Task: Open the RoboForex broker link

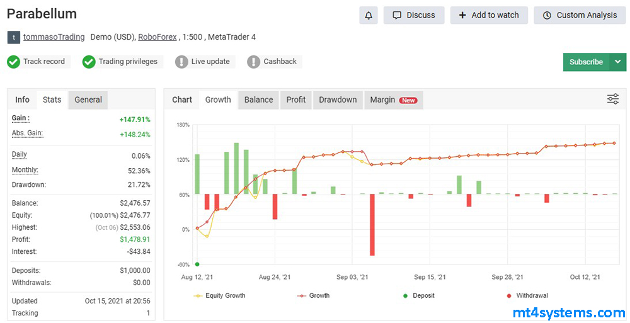Action: point(157,37)
